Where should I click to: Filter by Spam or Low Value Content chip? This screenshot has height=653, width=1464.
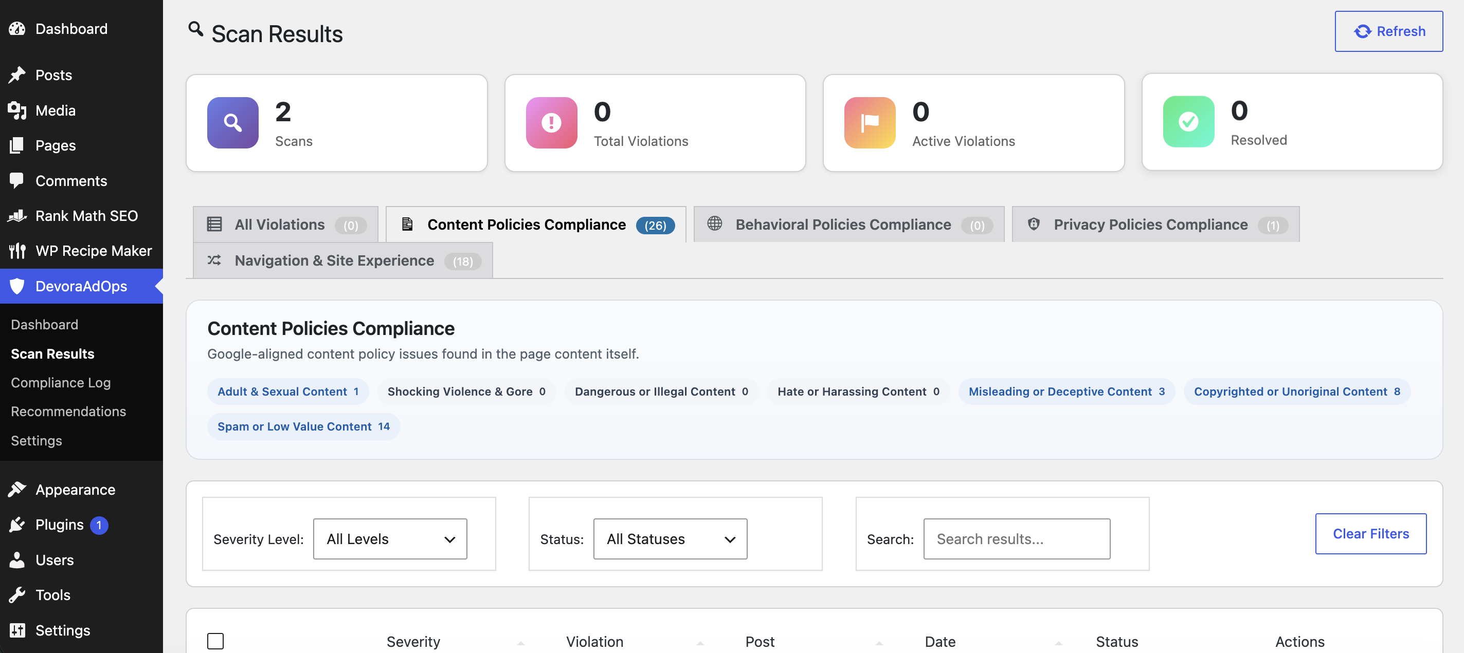[x=303, y=426]
